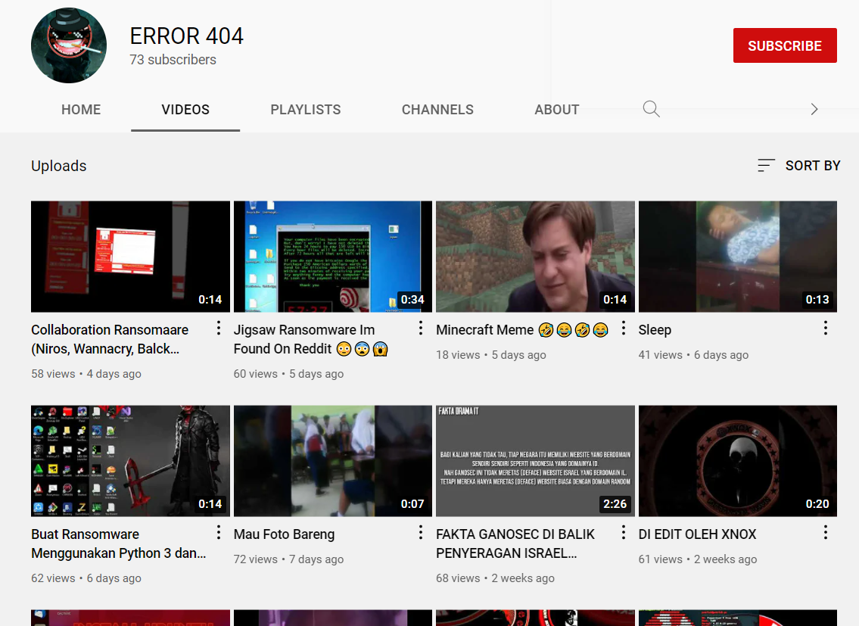Play the Jigsaw Ransomware thumbnail
859x626 pixels.
click(x=332, y=257)
